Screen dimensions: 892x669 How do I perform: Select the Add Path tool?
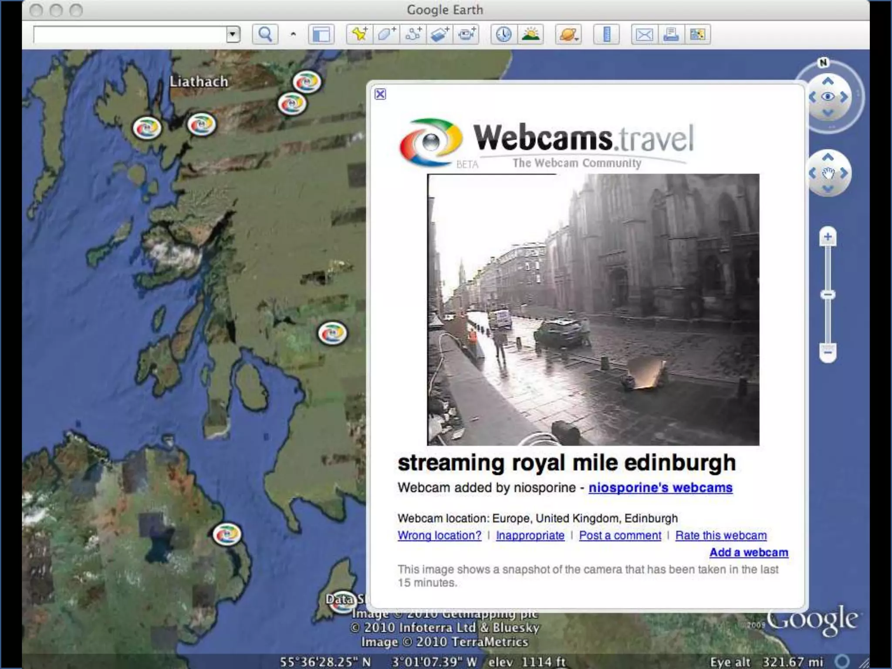click(413, 34)
